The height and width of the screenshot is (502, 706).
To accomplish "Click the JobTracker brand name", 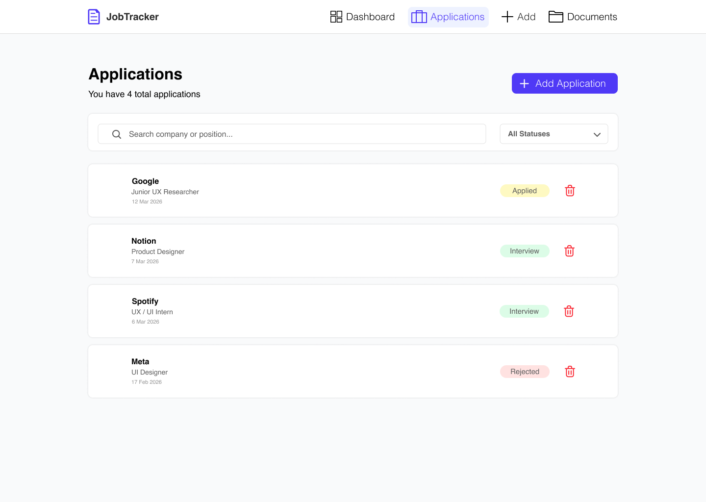I will [132, 17].
